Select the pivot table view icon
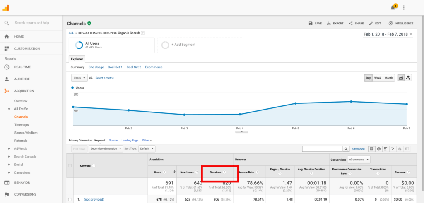The image size is (424, 203). 407,149
